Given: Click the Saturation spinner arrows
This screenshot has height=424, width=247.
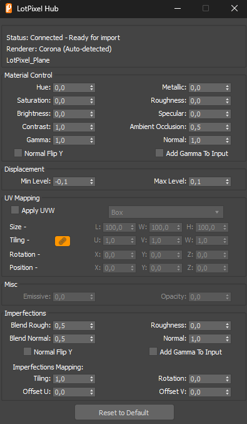Looking at the screenshot, I should 92,101.
